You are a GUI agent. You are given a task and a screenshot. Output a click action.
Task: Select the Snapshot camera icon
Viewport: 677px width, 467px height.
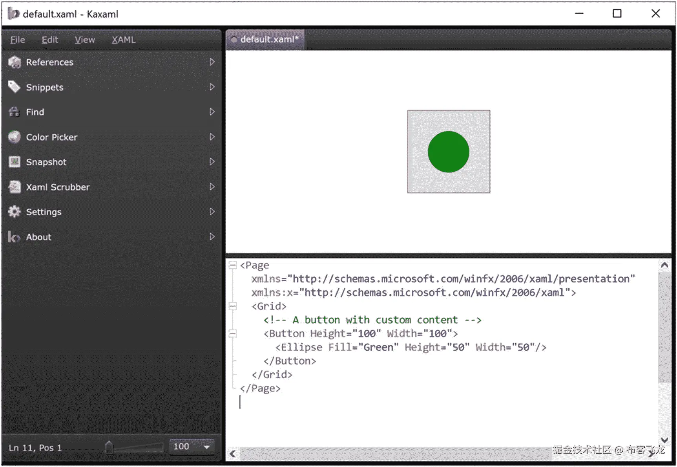pos(15,162)
